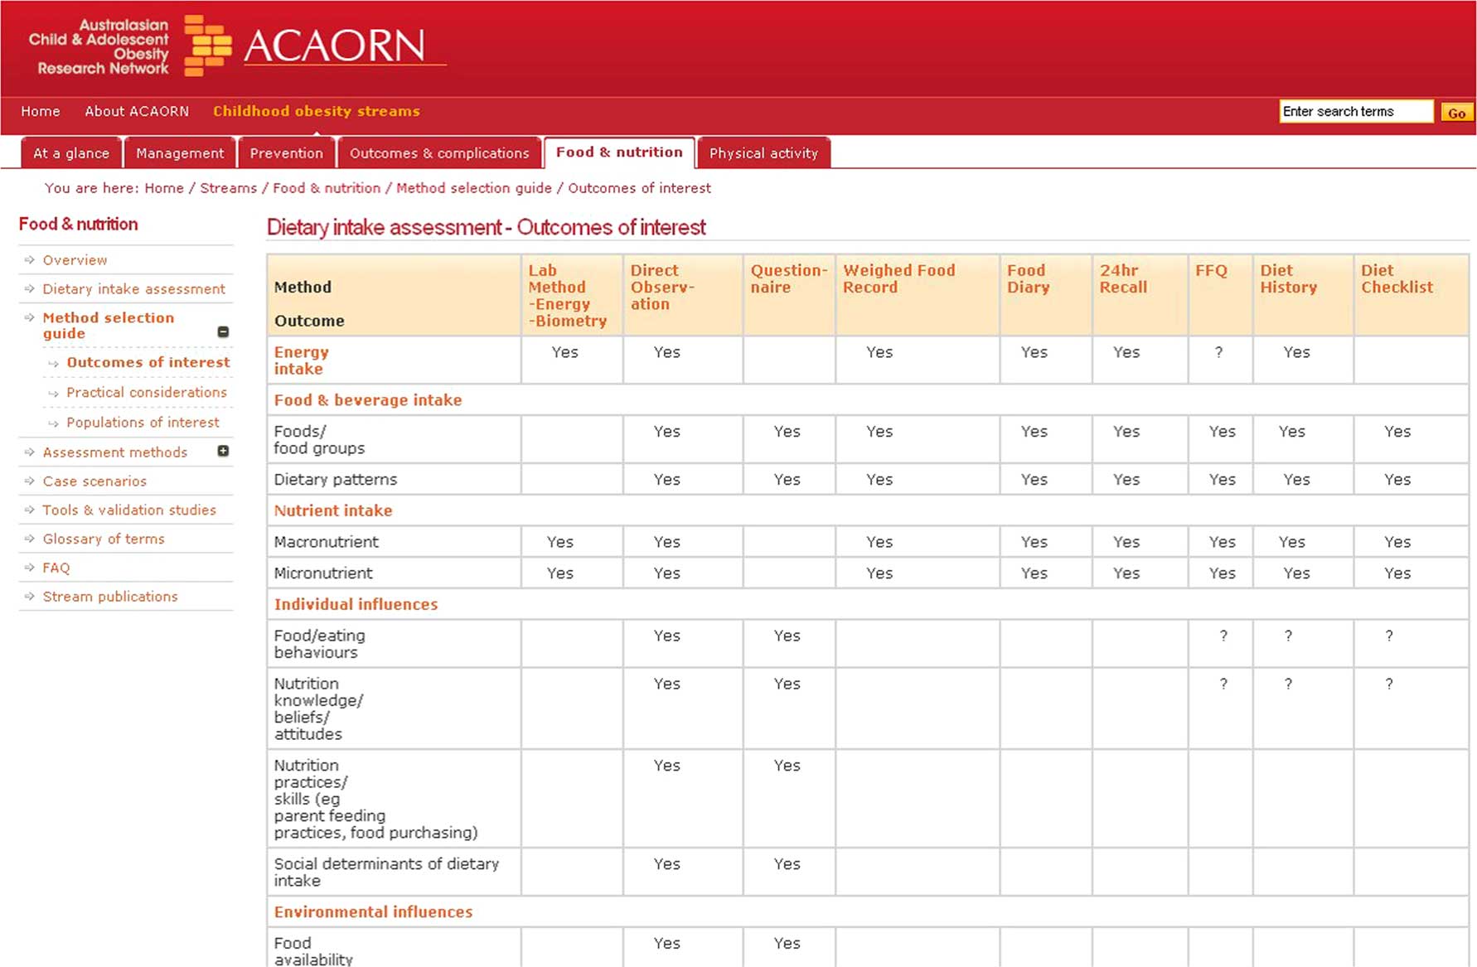The image size is (1477, 967).
Task: Click Yes under Diet Checklist for Dietary patterns
Action: tap(1397, 479)
